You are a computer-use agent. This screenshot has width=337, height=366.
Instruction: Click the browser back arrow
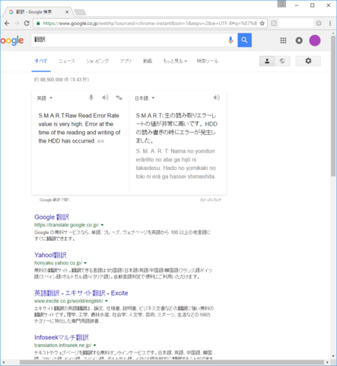pos(7,24)
